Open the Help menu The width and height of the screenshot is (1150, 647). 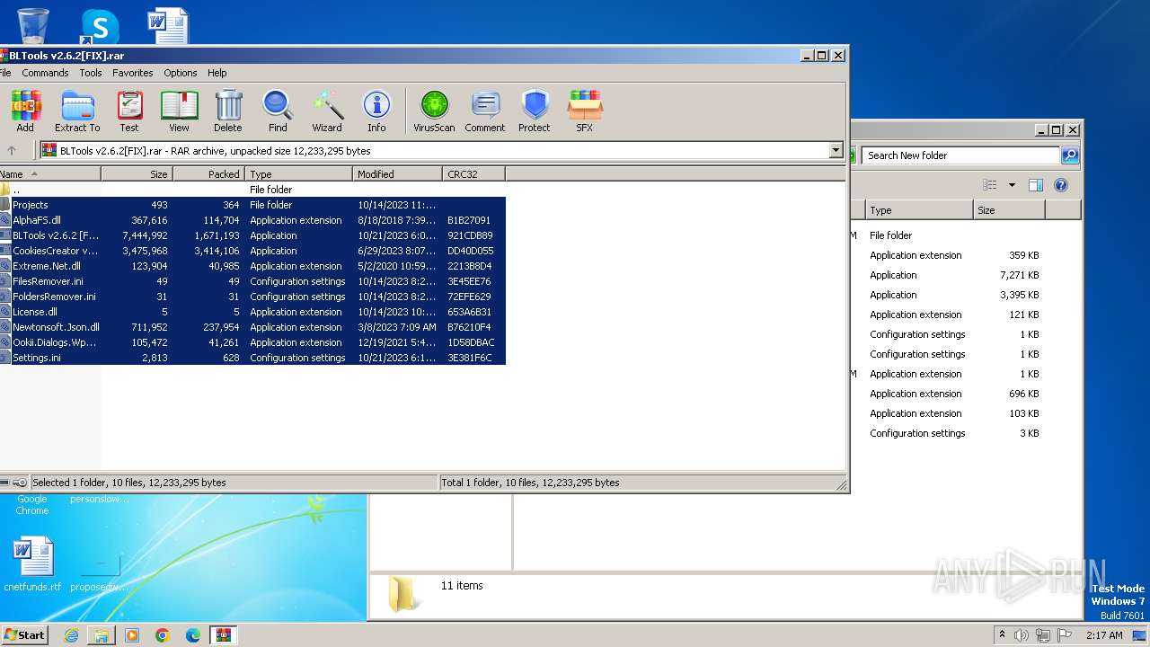[x=217, y=73]
